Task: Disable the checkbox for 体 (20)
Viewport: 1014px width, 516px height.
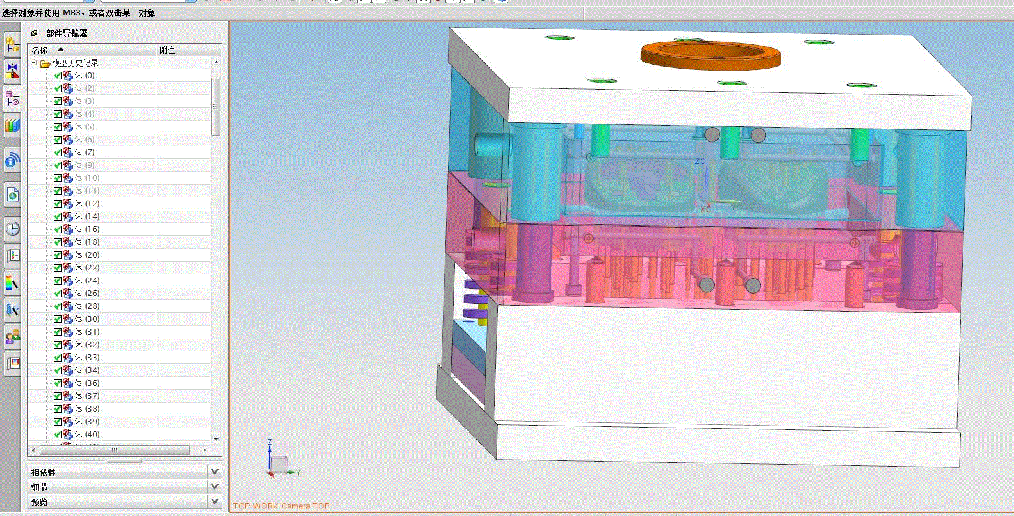Action: 58,255
